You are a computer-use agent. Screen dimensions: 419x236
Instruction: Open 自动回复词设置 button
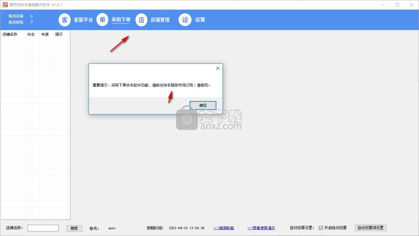pyautogui.click(x=371, y=228)
